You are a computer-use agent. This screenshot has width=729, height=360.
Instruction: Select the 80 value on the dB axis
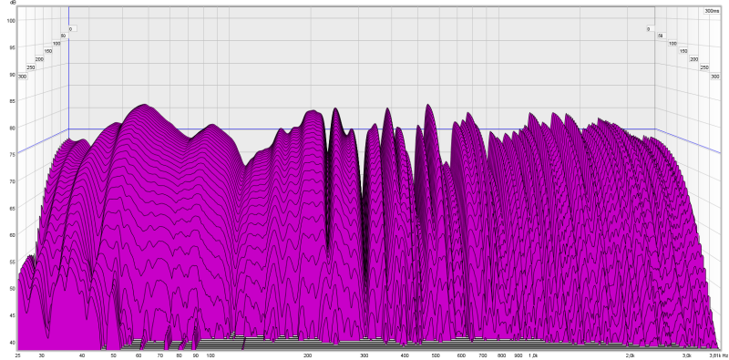(x=13, y=128)
